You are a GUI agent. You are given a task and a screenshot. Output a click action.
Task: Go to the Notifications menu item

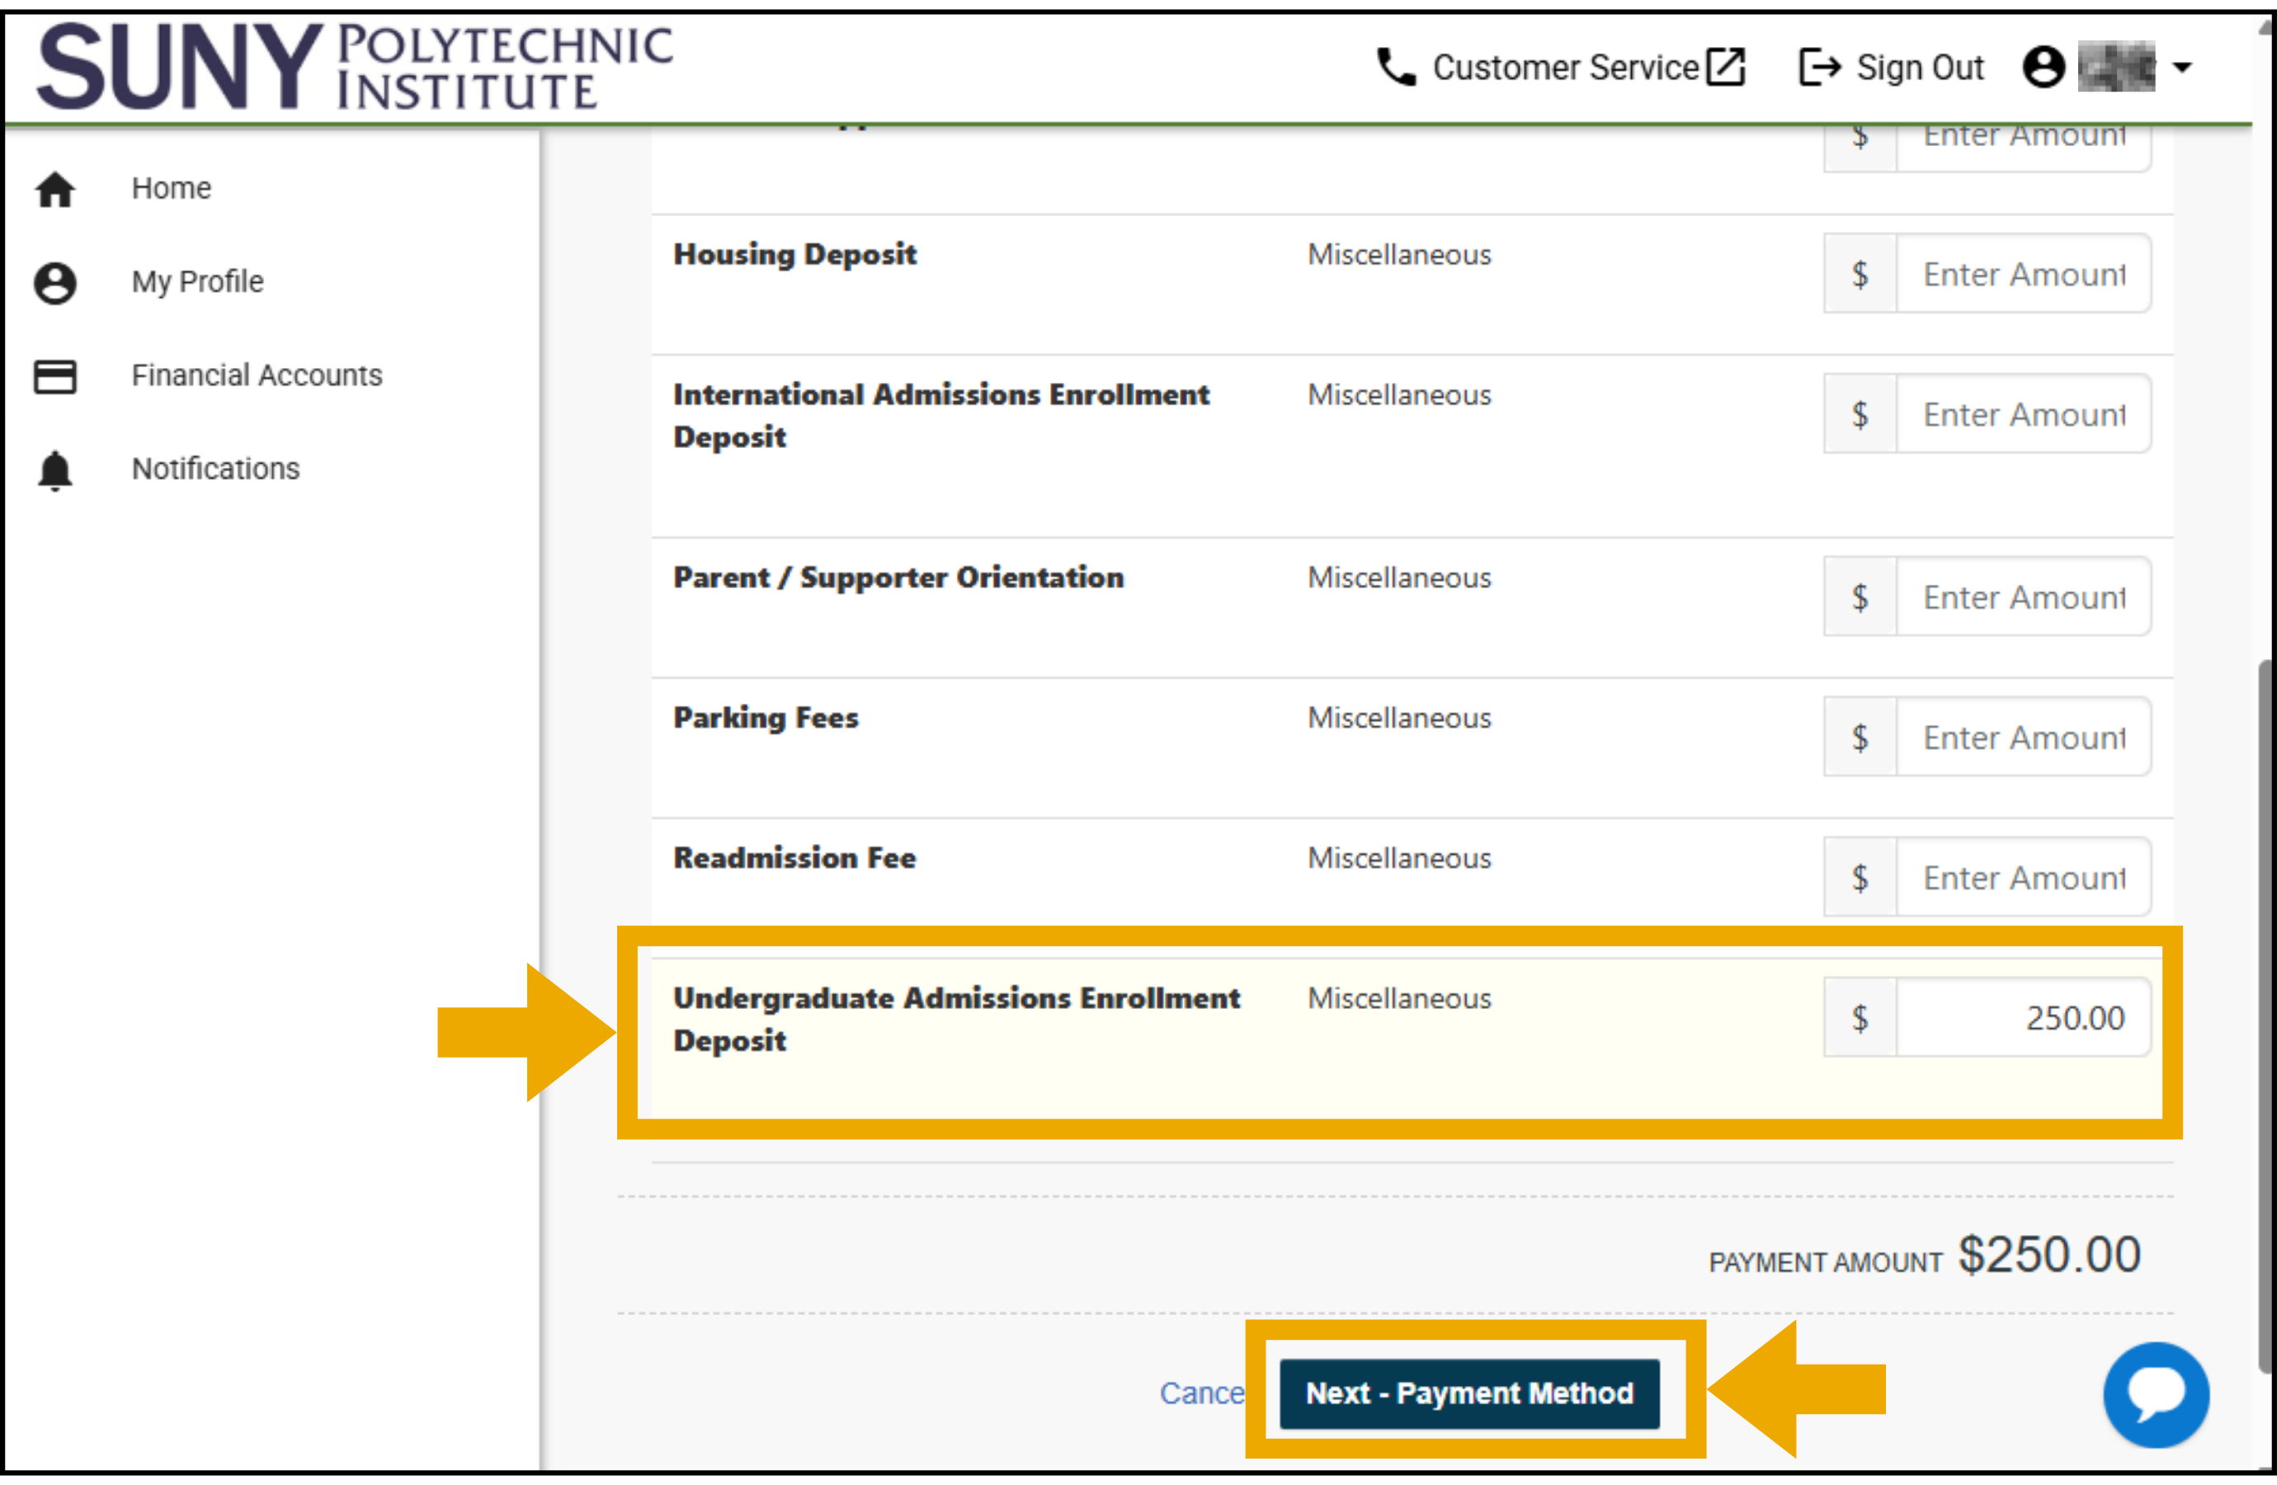point(215,469)
